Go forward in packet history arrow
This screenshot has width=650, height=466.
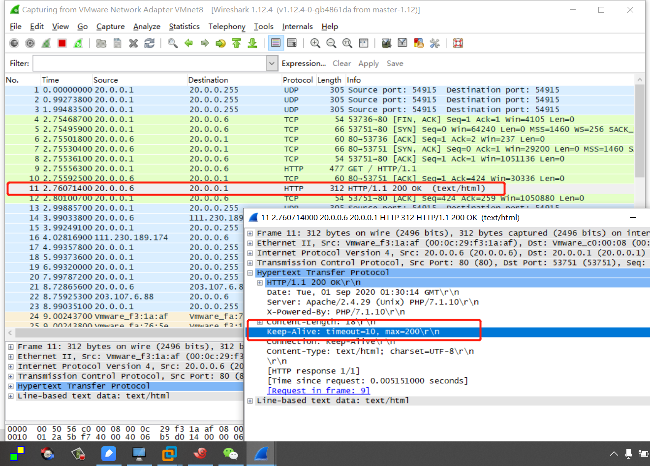pyautogui.click(x=205, y=43)
